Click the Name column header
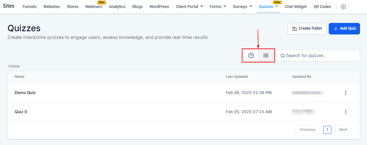The width and height of the screenshot is (367, 145). (x=19, y=76)
